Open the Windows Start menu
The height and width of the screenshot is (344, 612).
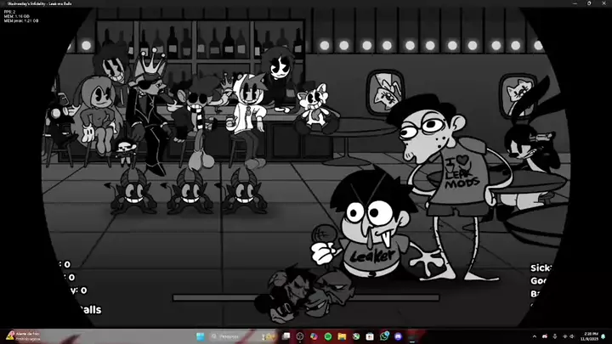click(x=201, y=336)
